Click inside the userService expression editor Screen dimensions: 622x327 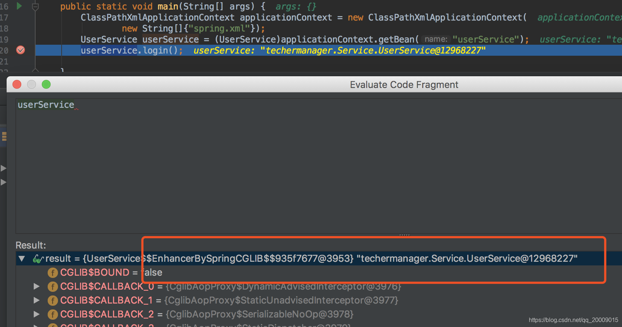[318, 166]
